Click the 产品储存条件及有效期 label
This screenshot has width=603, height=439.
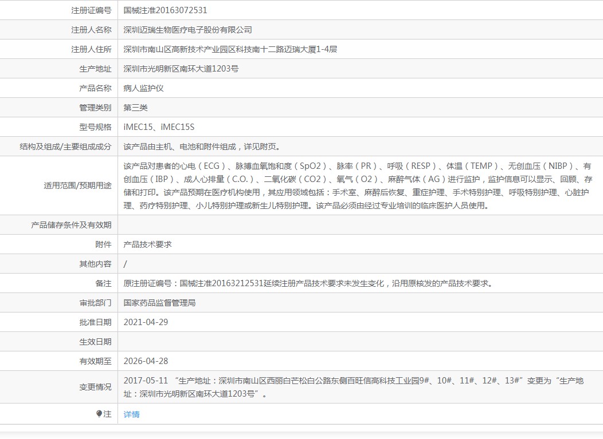71,225
